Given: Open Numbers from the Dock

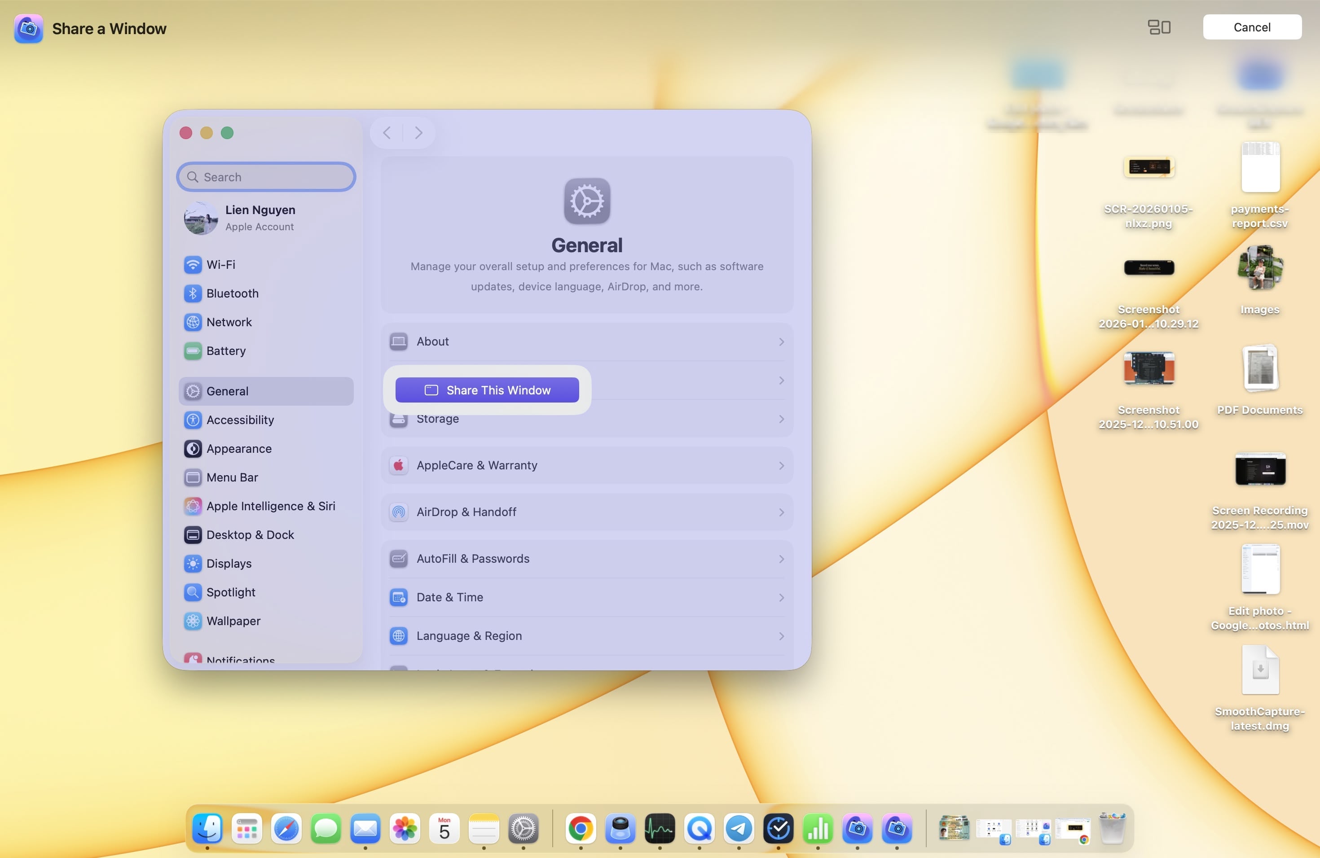Looking at the screenshot, I should click(818, 829).
